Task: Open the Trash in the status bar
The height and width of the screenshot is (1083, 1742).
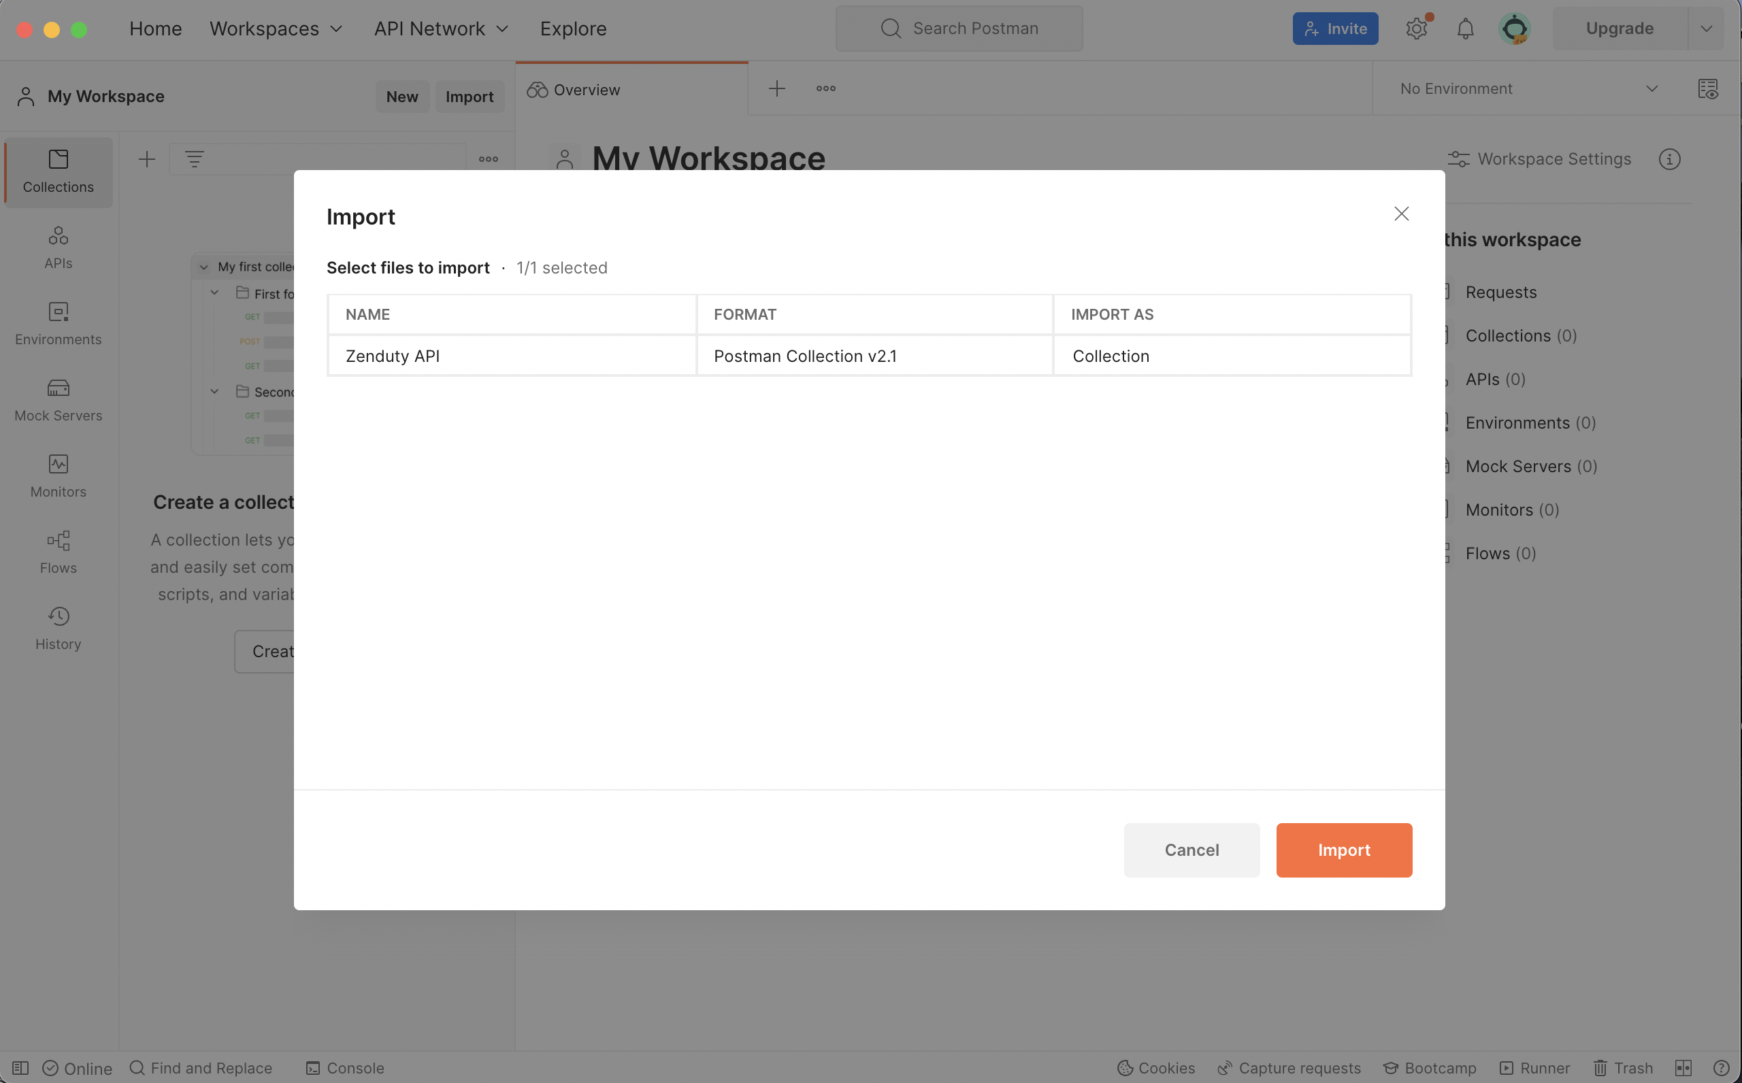Action: 1623,1068
